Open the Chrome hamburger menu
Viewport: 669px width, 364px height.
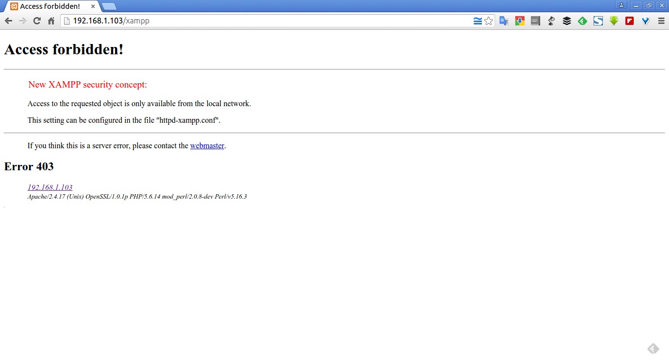661,21
